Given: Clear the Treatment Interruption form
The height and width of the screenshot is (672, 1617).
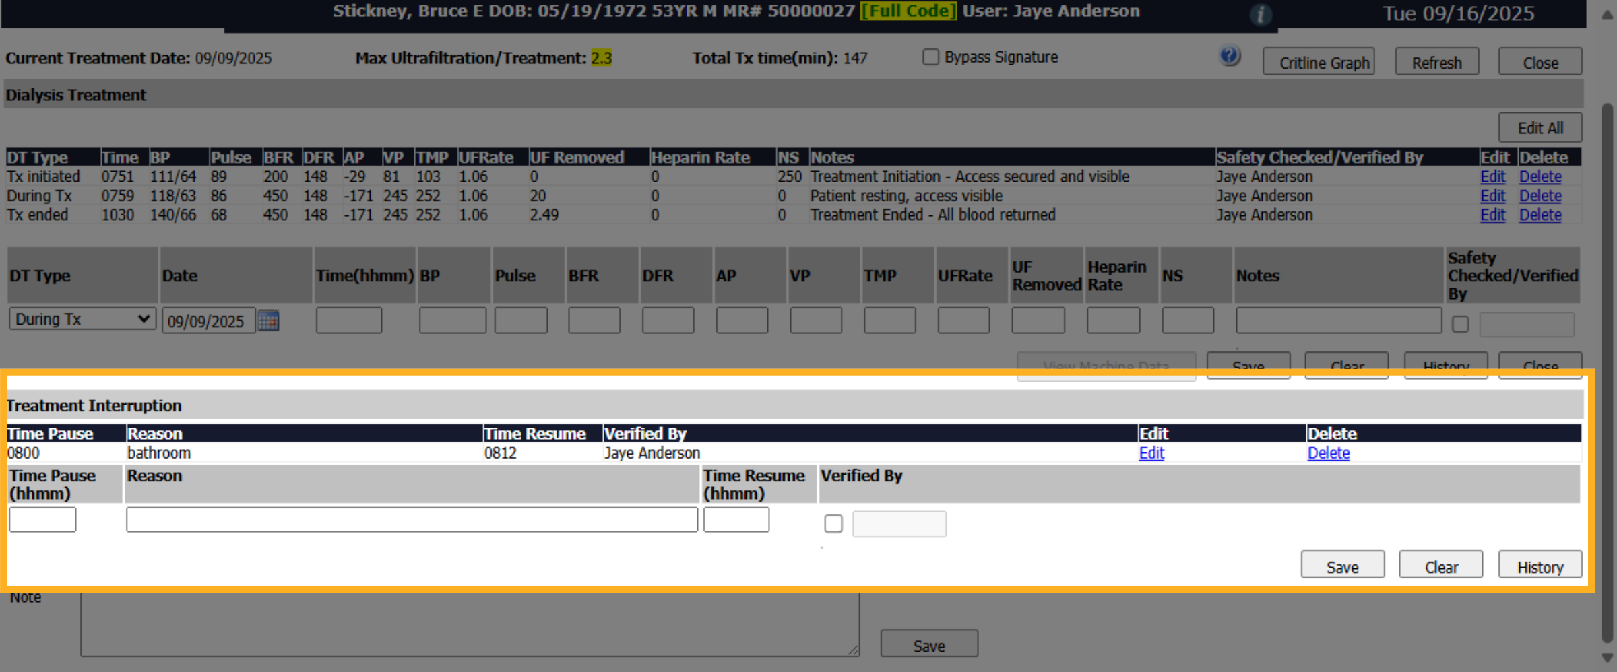Looking at the screenshot, I should pyautogui.click(x=1441, y=565).
